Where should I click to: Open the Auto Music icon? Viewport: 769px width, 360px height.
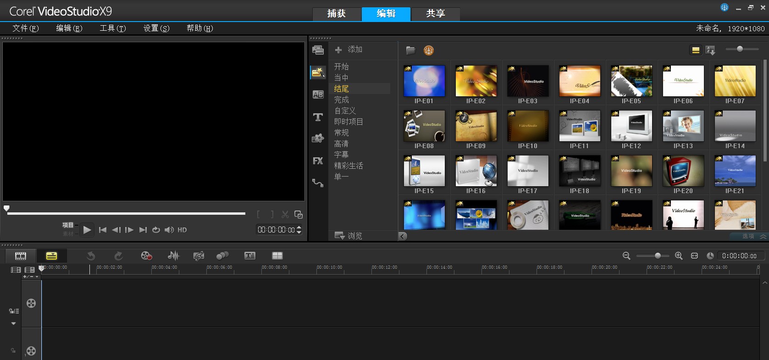pos(199,256)
